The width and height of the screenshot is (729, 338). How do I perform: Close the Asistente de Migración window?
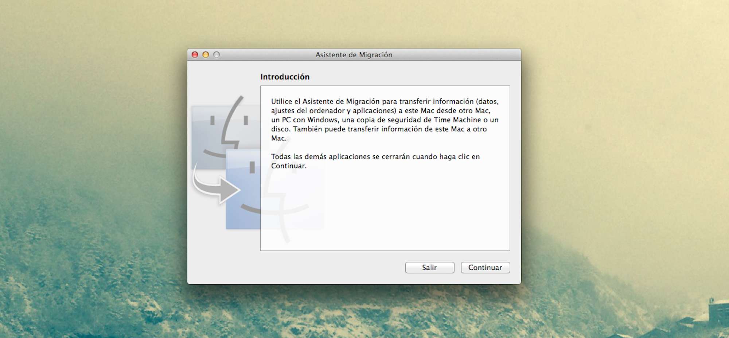point(195,55)
